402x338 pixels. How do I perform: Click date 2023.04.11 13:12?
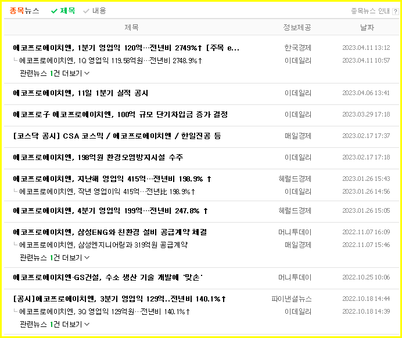coord(366,48)
